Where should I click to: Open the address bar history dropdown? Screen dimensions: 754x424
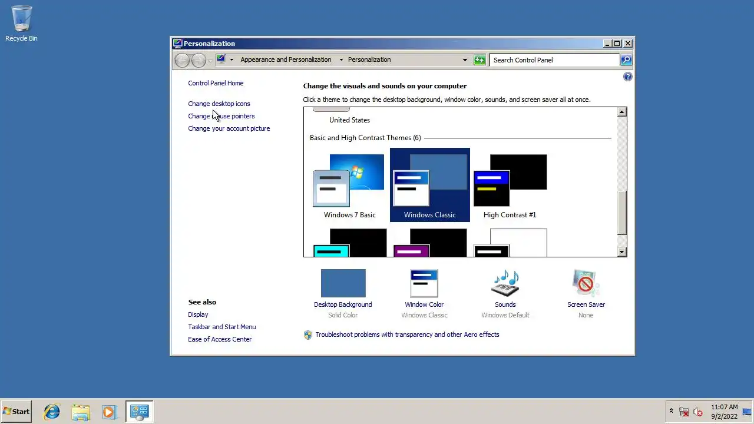click(x=465, y=59)
